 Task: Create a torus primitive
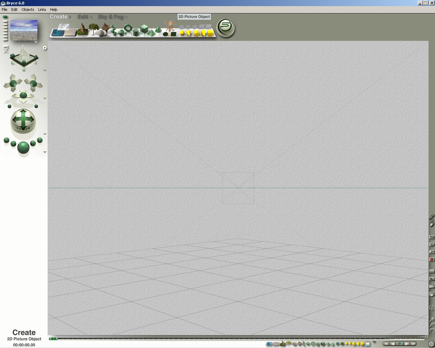[x=128, y=28]
